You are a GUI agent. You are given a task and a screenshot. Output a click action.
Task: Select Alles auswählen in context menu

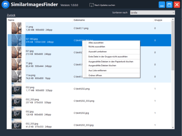tap(96, 43)
